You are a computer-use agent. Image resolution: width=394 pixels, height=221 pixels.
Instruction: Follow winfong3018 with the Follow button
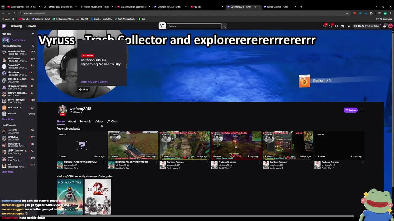351,110
